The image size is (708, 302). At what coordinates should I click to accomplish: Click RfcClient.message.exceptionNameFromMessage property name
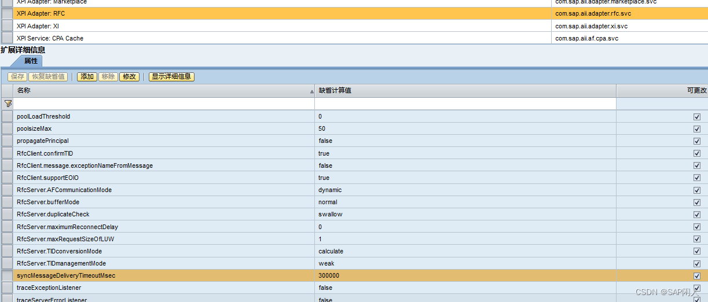coord(85,165)
